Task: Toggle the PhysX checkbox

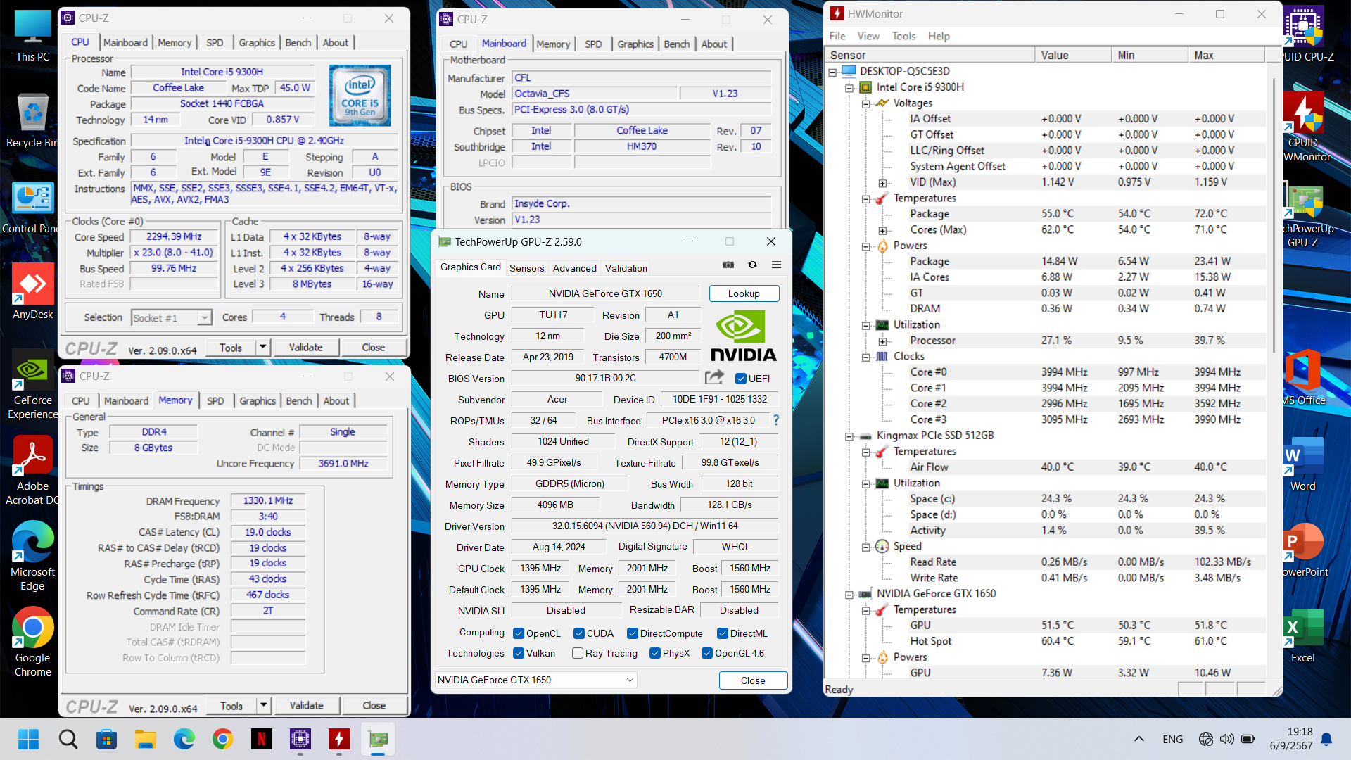Action: point(655,653)
